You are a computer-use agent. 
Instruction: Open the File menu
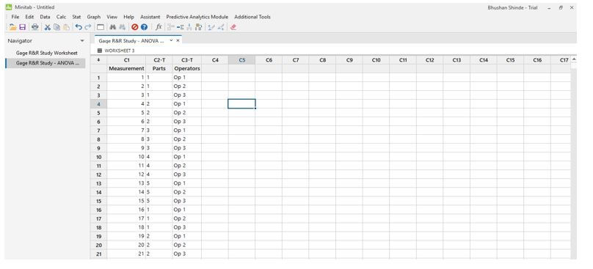click(x=15, y=17)
